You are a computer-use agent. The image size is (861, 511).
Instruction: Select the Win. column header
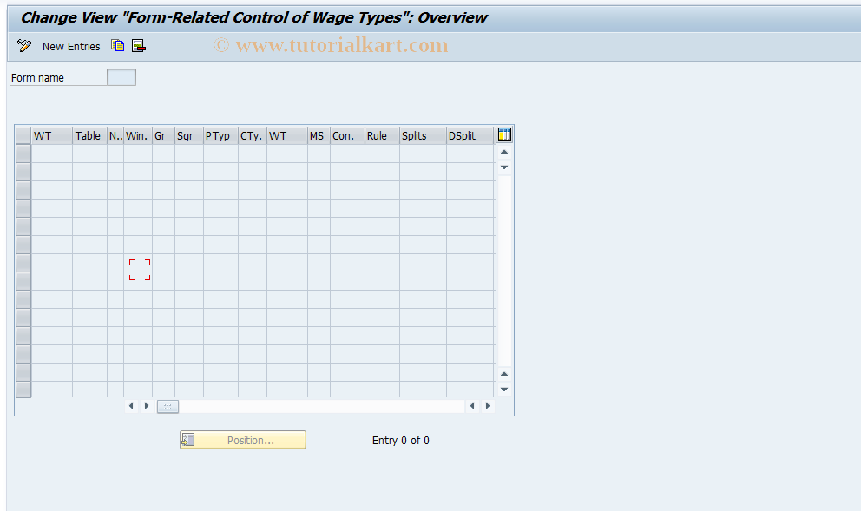point(138,135)
